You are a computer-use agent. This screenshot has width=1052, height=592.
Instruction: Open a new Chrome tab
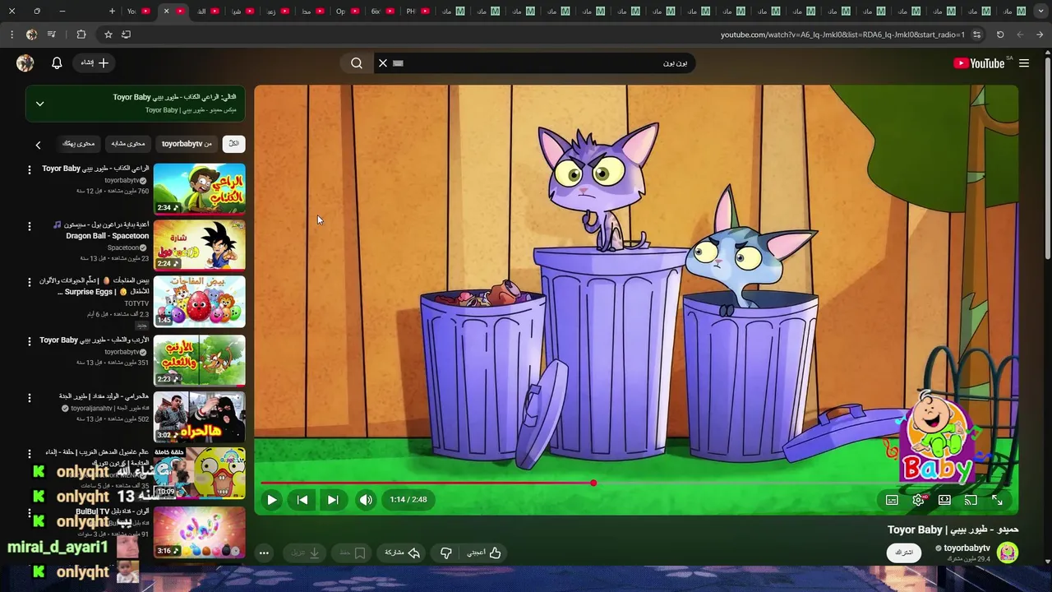pos(112,12)
